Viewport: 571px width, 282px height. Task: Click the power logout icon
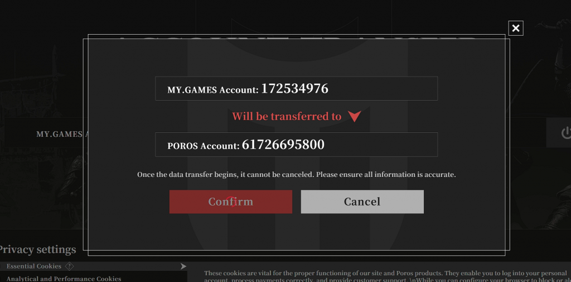[567, 133]
